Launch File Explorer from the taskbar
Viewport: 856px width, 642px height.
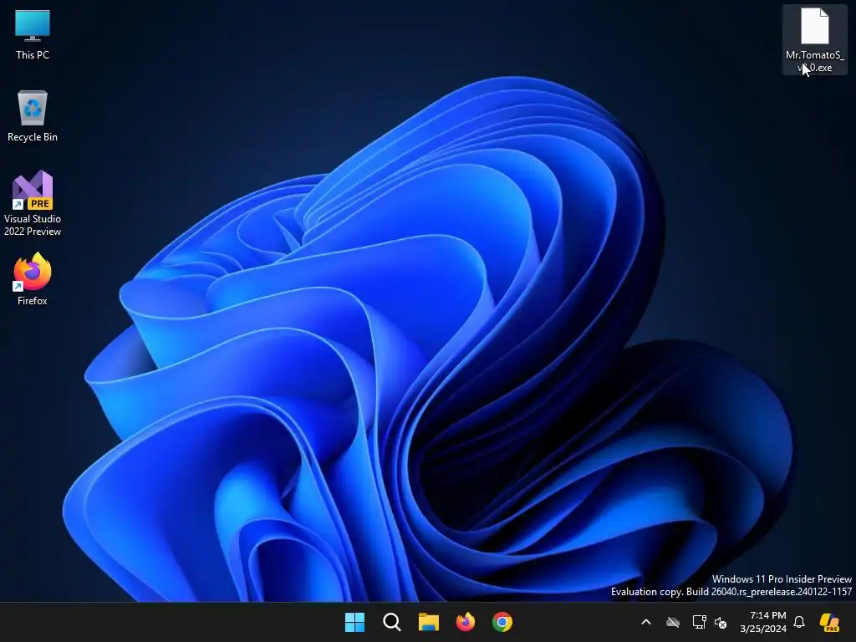click(x=429, y=622)
